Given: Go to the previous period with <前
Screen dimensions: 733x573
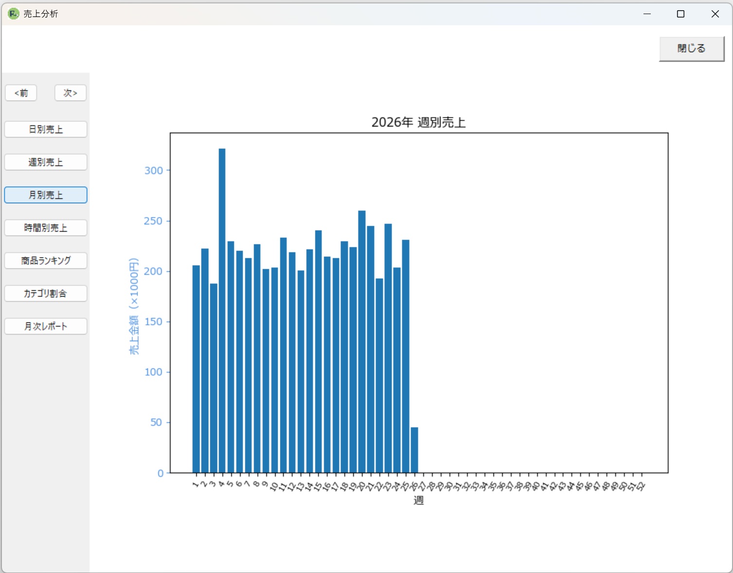Looking at the screenshot, I should coord(21,93).
